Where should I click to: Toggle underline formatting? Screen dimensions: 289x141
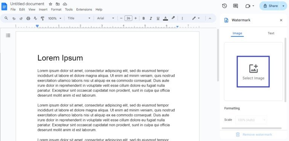158,18
